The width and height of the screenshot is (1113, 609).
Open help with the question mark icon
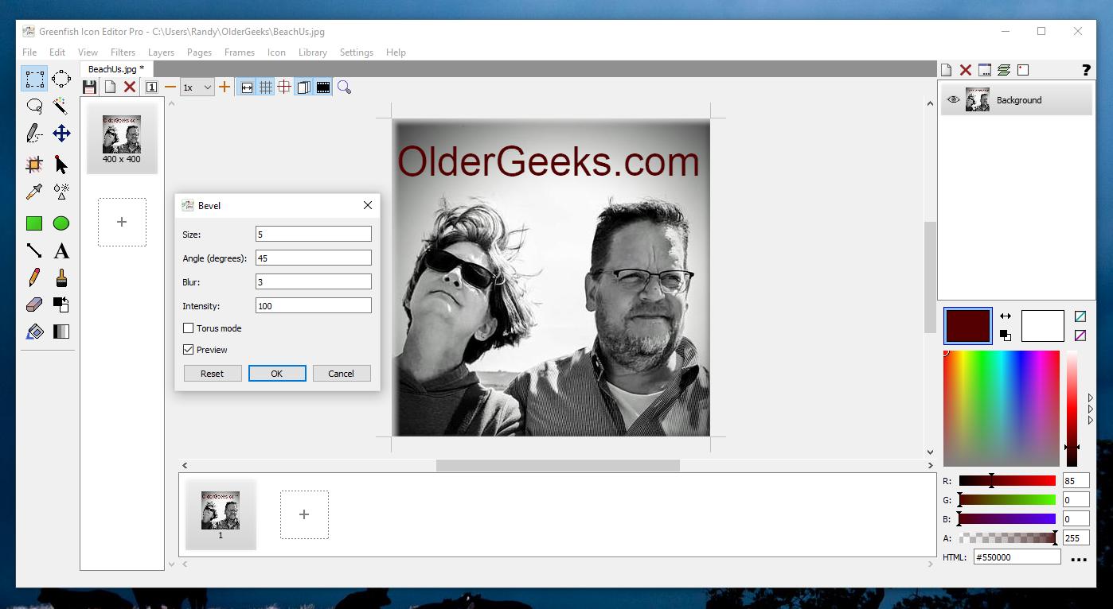pos(1086,70)
